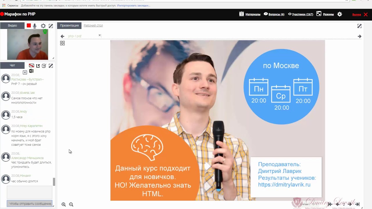The width and height of the screenshot is (372, 209).
Task: Click the red recording dot by title
Action: 2,14
